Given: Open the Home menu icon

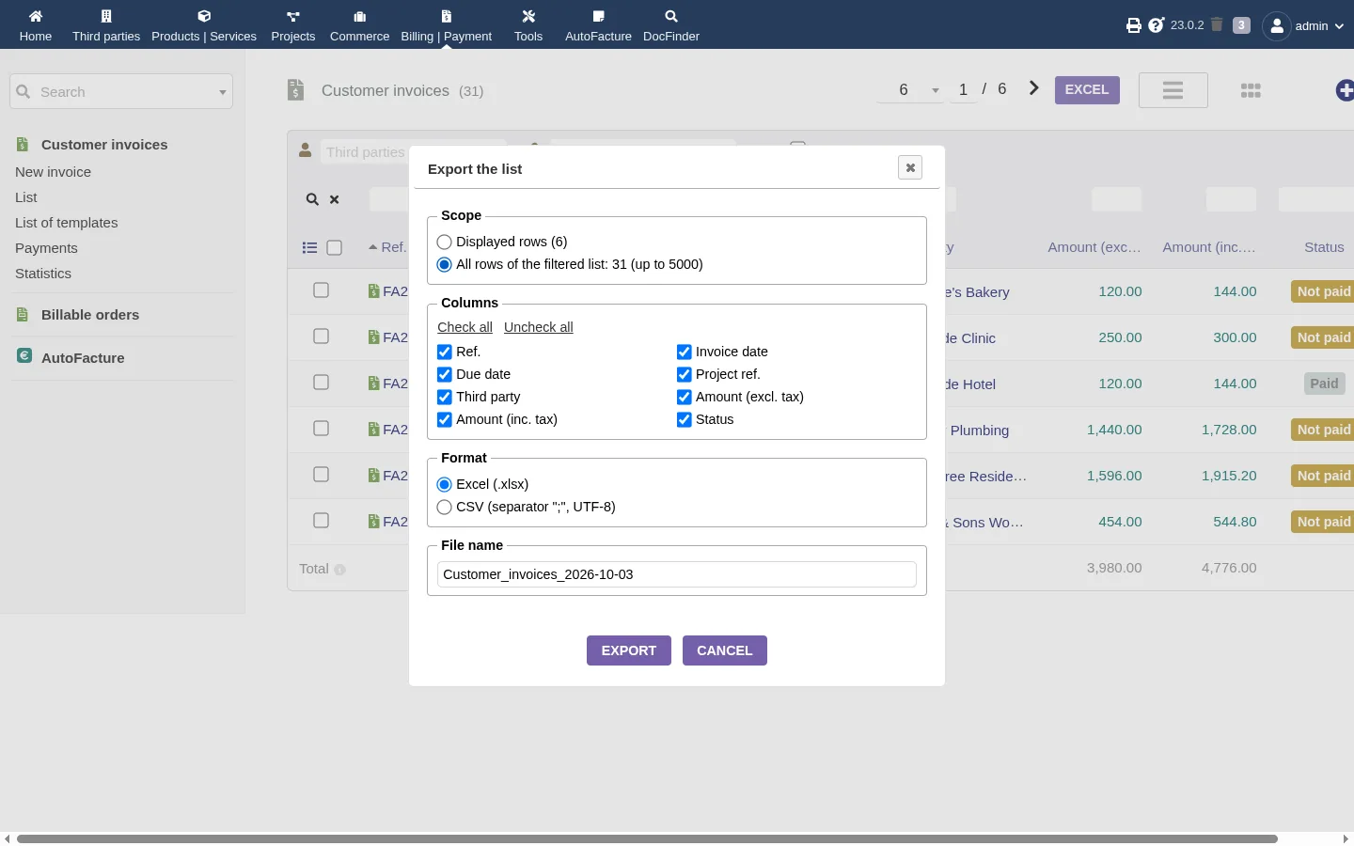Looking at the screenshot, I should coord(36,16).
